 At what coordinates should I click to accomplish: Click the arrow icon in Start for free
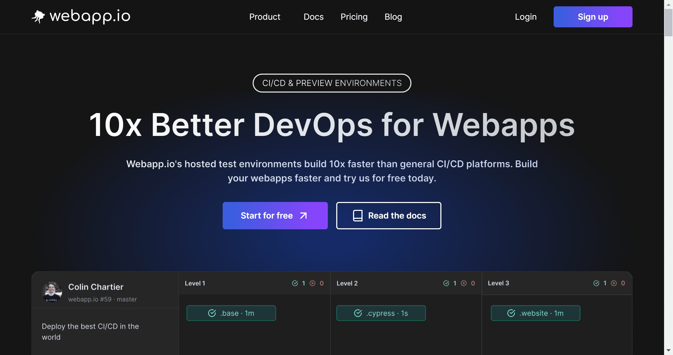tap(303, 216)
